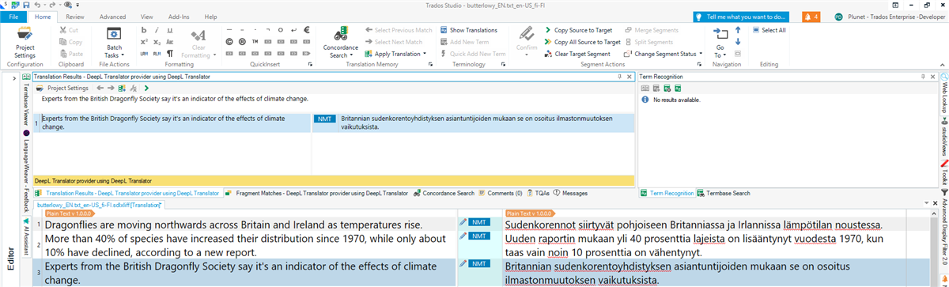Screen dimensions: 949x287
Task: Click the Batch Tasks button
Action: click(114, 41)
